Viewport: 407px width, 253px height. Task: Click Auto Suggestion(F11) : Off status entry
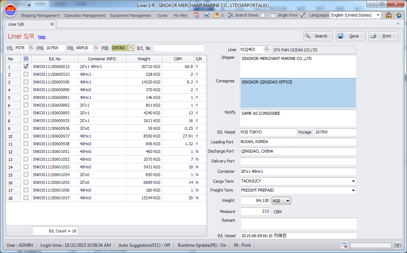[144, 245]
